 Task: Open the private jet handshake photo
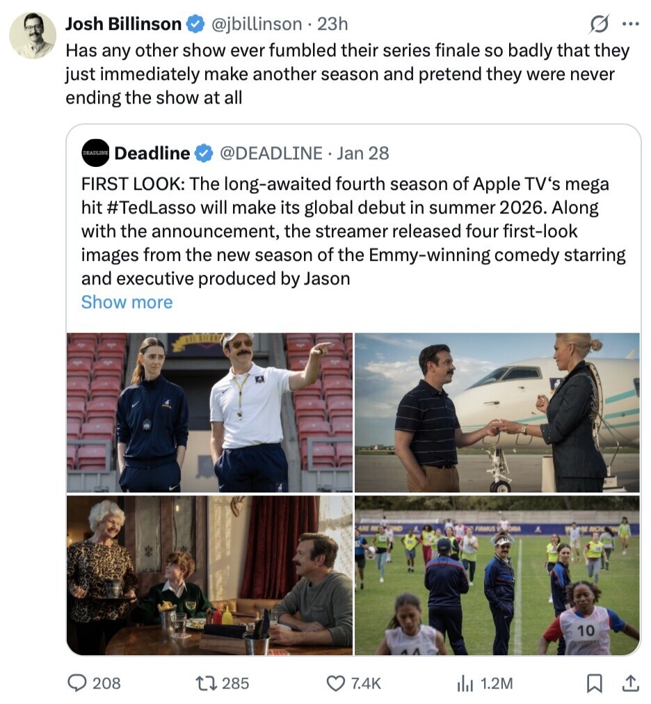click(x=497, y=413)
